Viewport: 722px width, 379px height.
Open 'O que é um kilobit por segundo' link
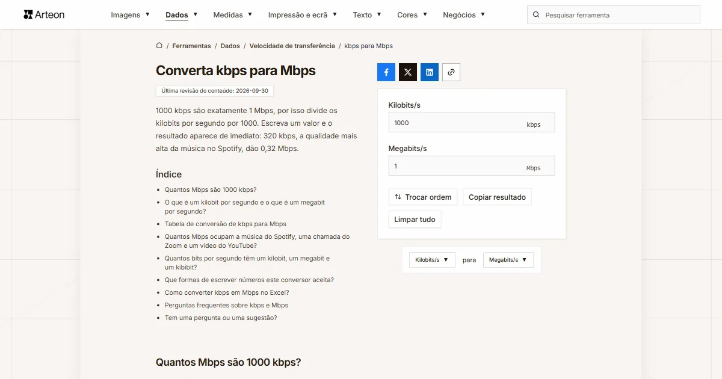point(245,207)
